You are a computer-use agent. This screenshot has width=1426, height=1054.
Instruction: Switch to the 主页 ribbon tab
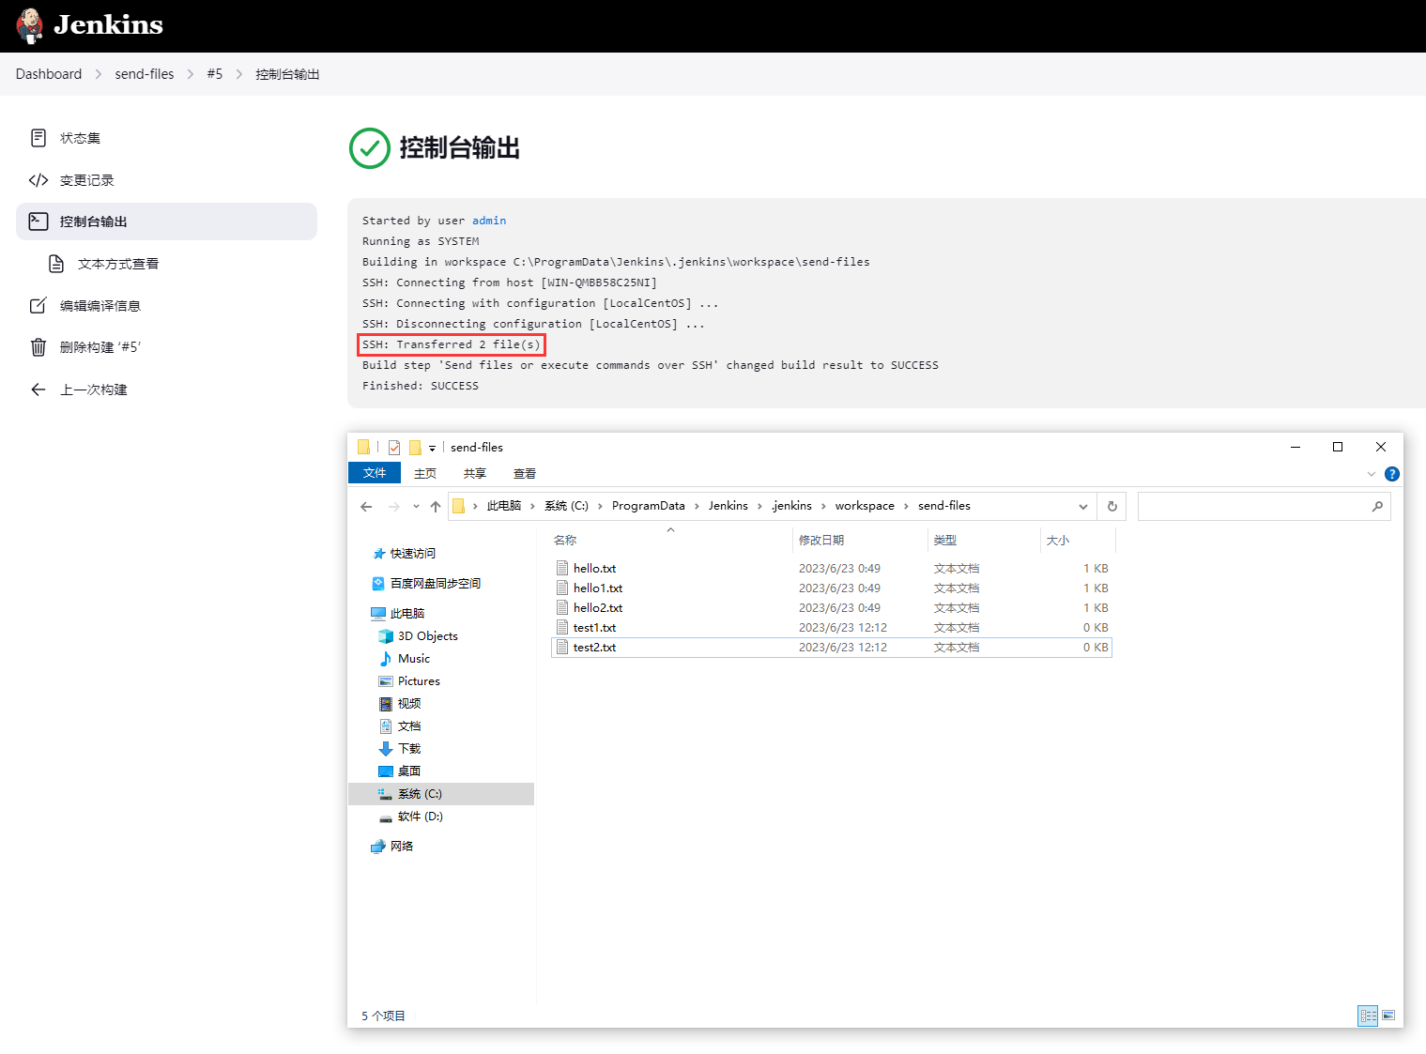click(424, 473)
